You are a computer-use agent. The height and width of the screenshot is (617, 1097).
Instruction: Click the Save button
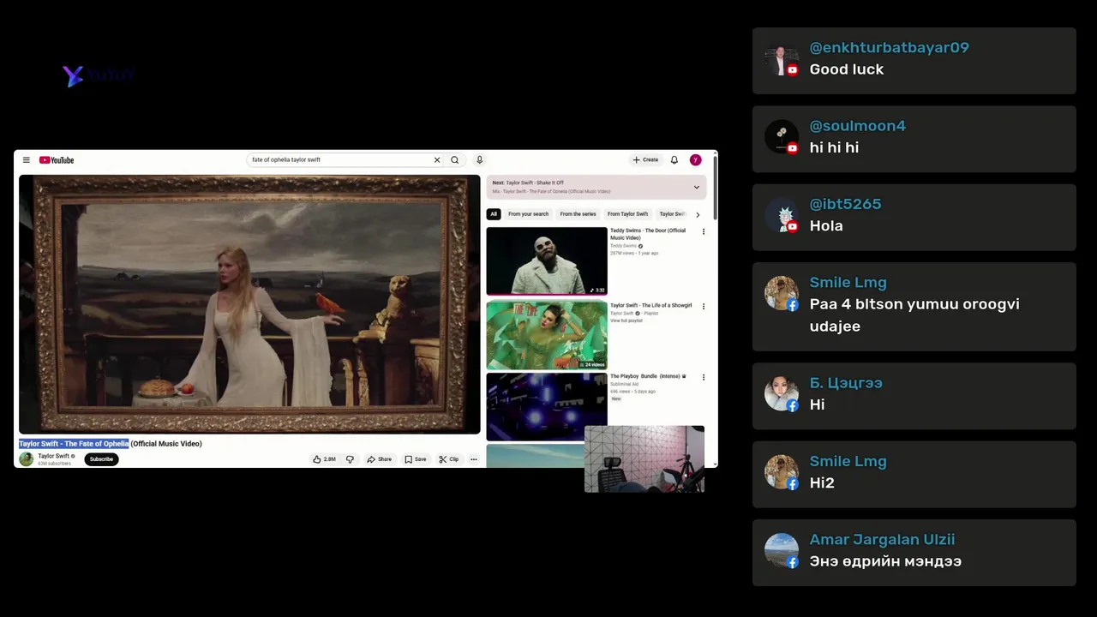(416, 459)
